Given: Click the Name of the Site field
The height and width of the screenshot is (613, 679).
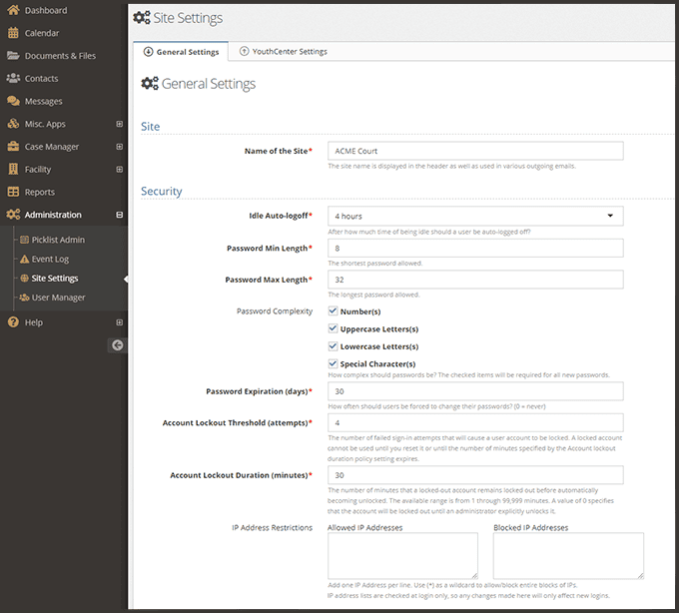Looking at the screenshot, I should (x=475, y=151).
